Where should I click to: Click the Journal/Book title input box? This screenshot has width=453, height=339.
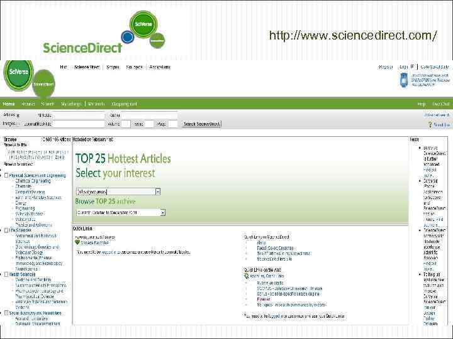[x=78, y=124]
